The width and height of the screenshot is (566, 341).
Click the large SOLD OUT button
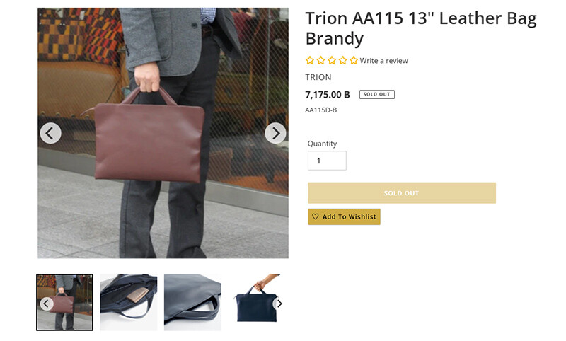[402, 193]
